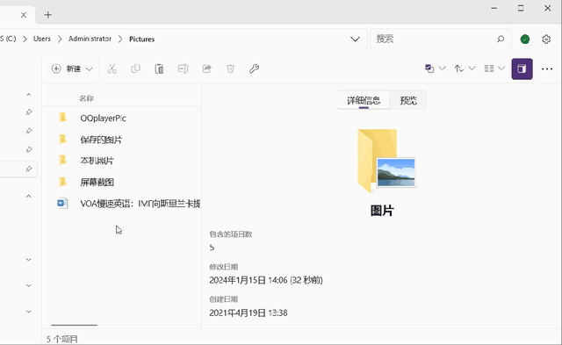The height and width of the screenshot is (345, 562).
Task: Click the Delete trash icon
Action: (230, 68)
